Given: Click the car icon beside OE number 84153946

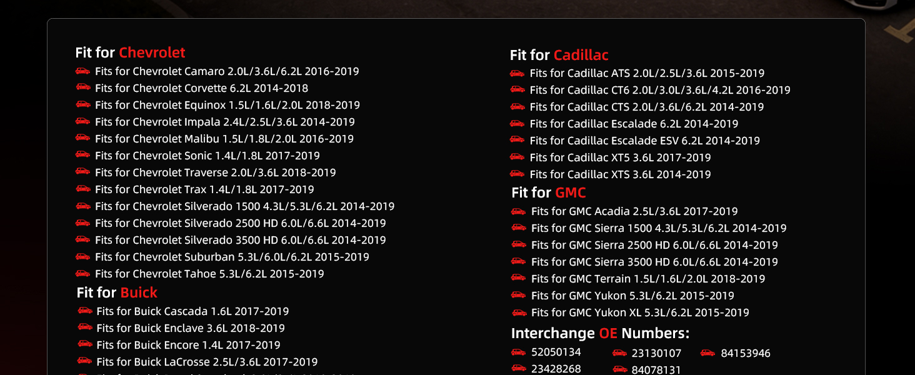Looking at the screenshot, I should click(707, 353).
